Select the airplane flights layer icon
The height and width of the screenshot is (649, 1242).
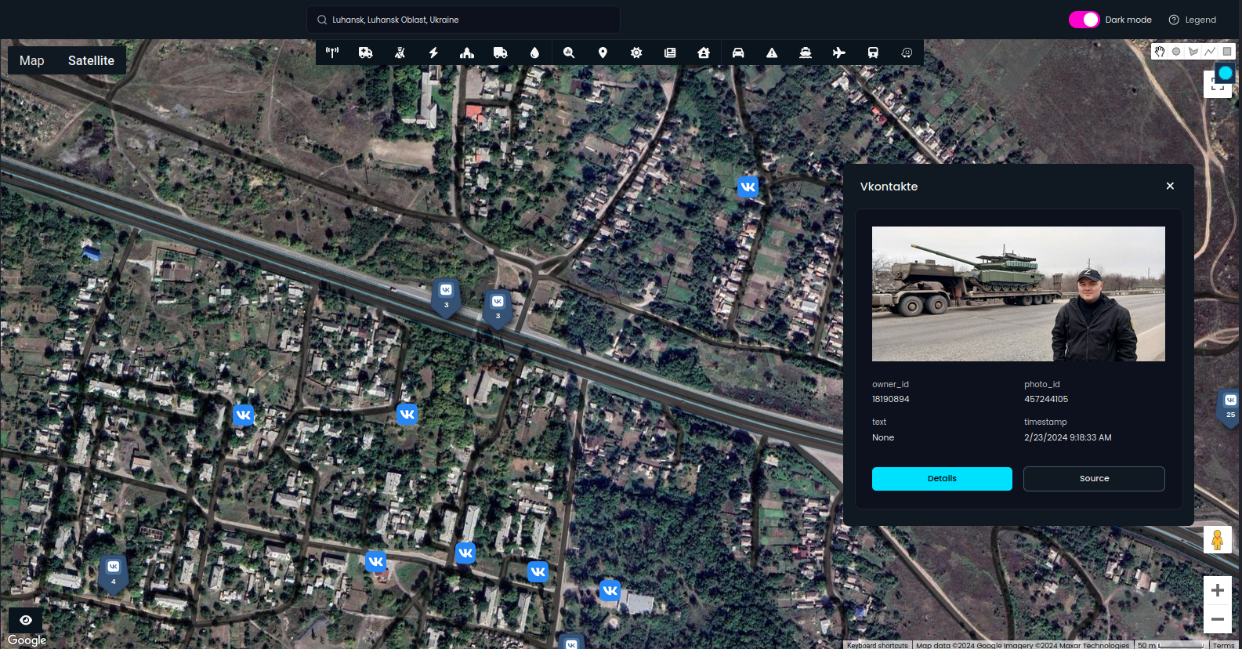839,53
